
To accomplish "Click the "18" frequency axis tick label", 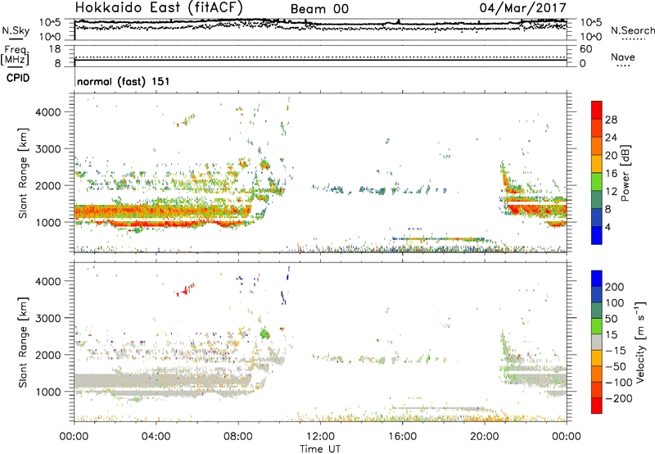I will [55, 49].
